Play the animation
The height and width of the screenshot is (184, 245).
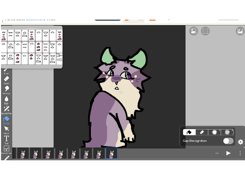(x=228, y=153)
